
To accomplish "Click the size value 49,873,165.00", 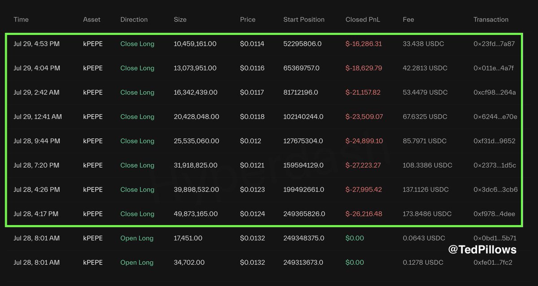I will [x=196, y=213].
